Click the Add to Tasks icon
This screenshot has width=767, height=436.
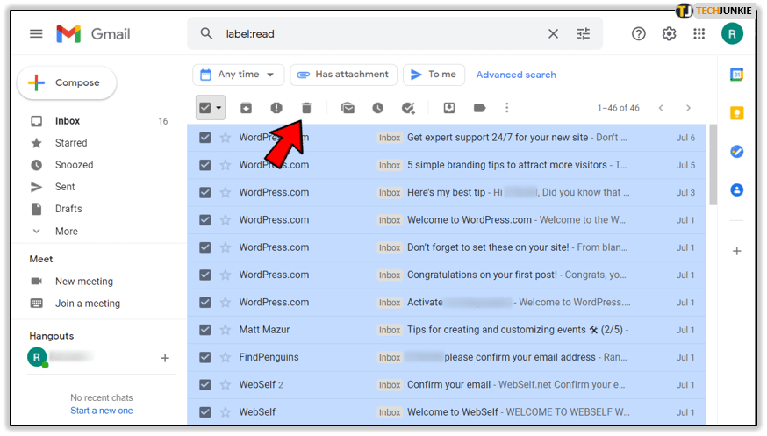click(408, 108)
